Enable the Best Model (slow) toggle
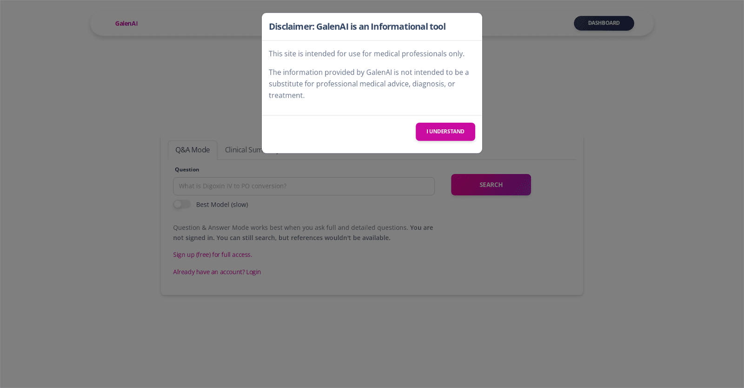This screenshot has width=744, height=388. click(x=182, y=204)
